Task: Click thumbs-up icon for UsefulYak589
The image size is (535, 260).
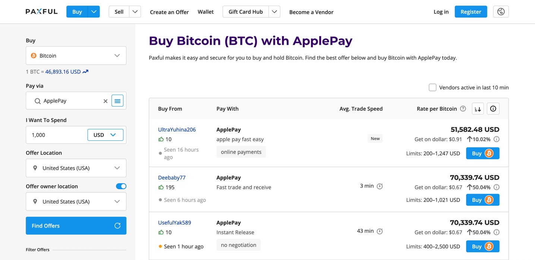Action: click(x=161, y=232)
